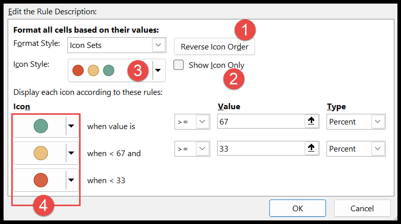Open the green icon picker arrow
Screen dimensions: 401x224
click(71, 126)
